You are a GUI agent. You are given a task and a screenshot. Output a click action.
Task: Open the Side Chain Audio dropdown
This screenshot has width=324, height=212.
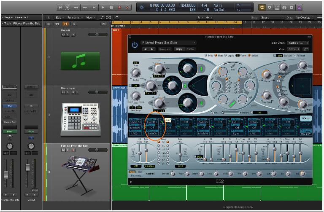pos(298,43)
